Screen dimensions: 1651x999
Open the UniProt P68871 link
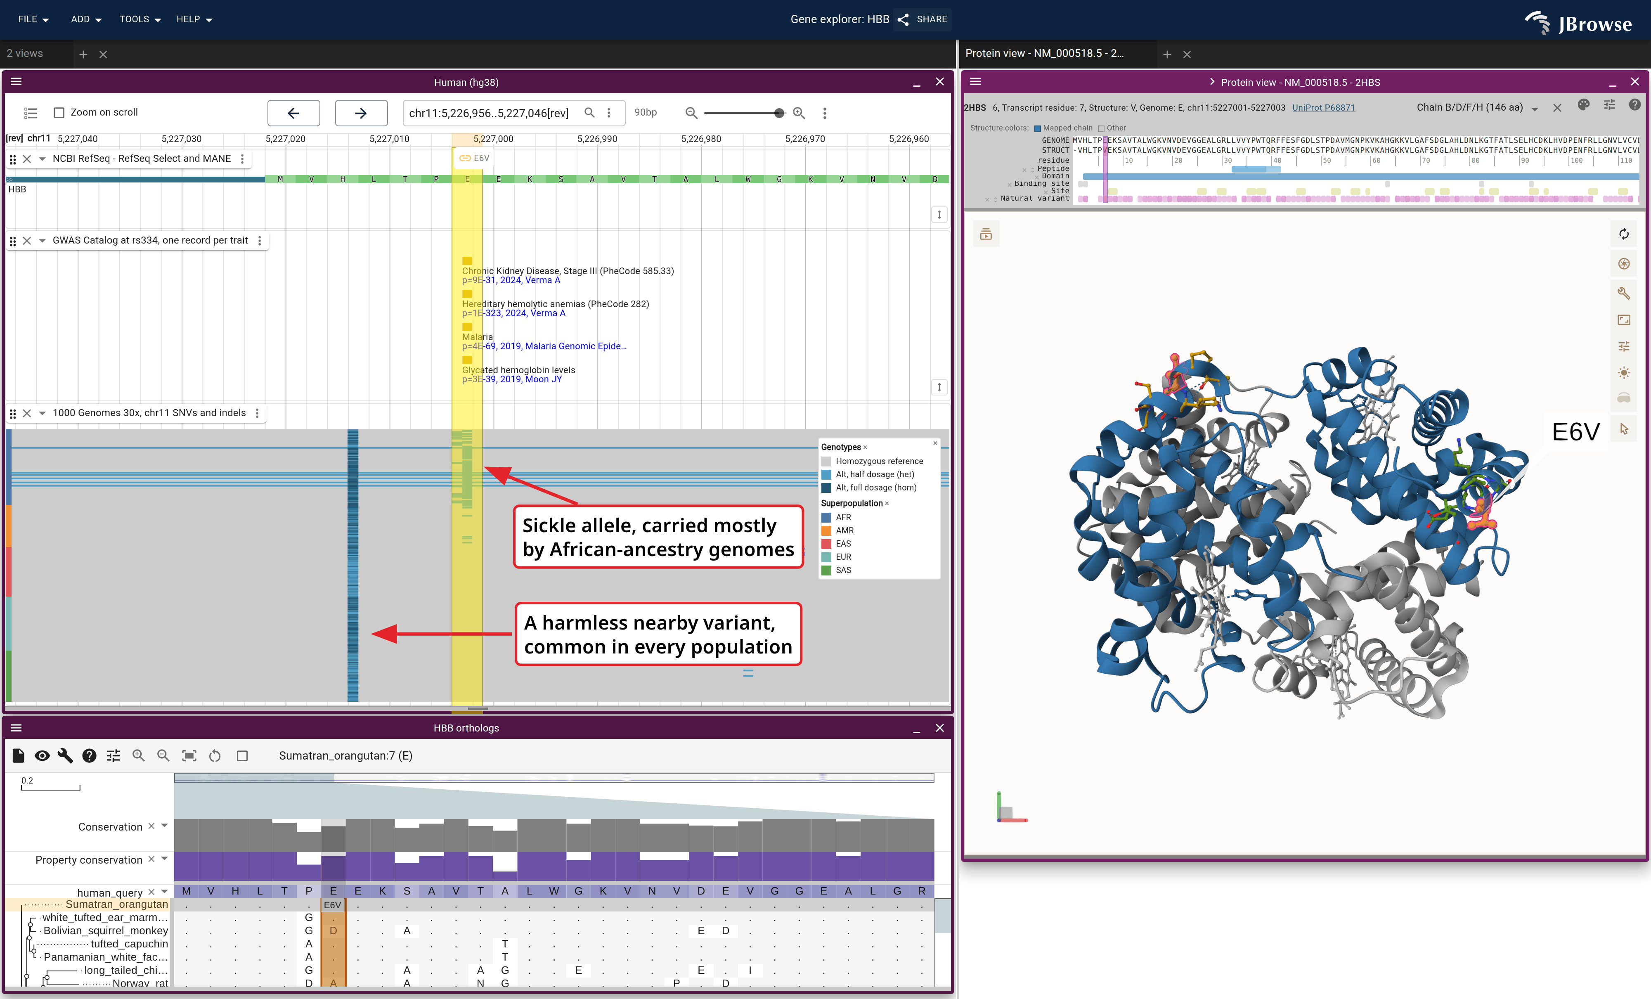click(1323, 108)
